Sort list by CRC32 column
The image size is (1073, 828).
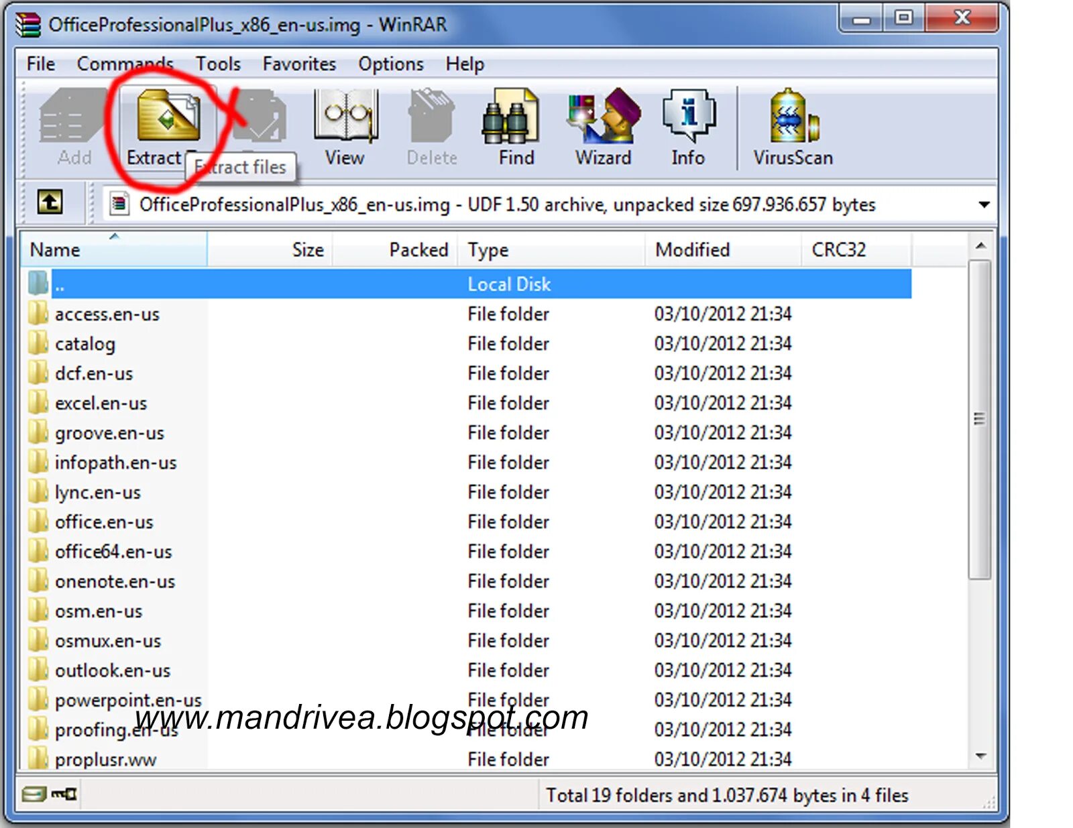(x=856, y=249)
